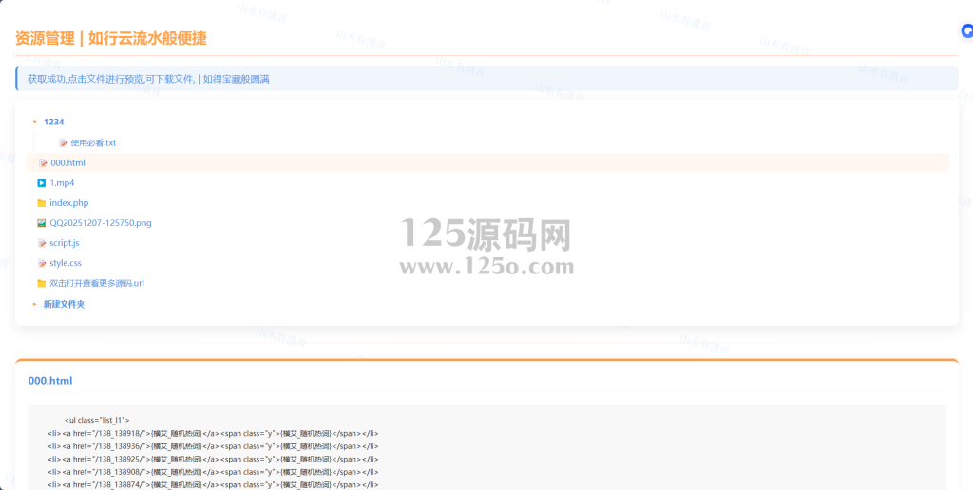The width and height of the screenshot is (973, 490).
Task: Click the 资源管理 page heading
Action: 110,39
